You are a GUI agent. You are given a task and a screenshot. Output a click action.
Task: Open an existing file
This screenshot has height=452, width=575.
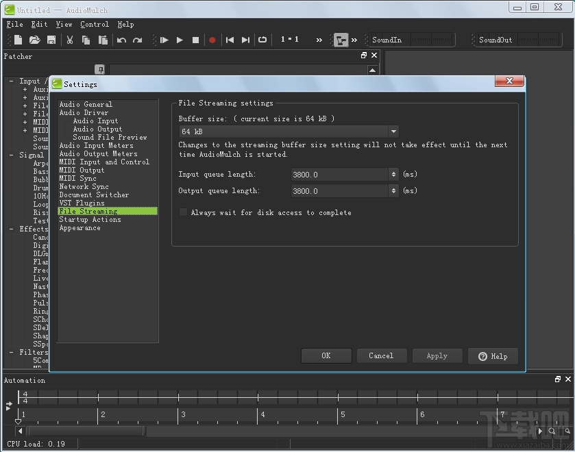[x=34, y=40]
